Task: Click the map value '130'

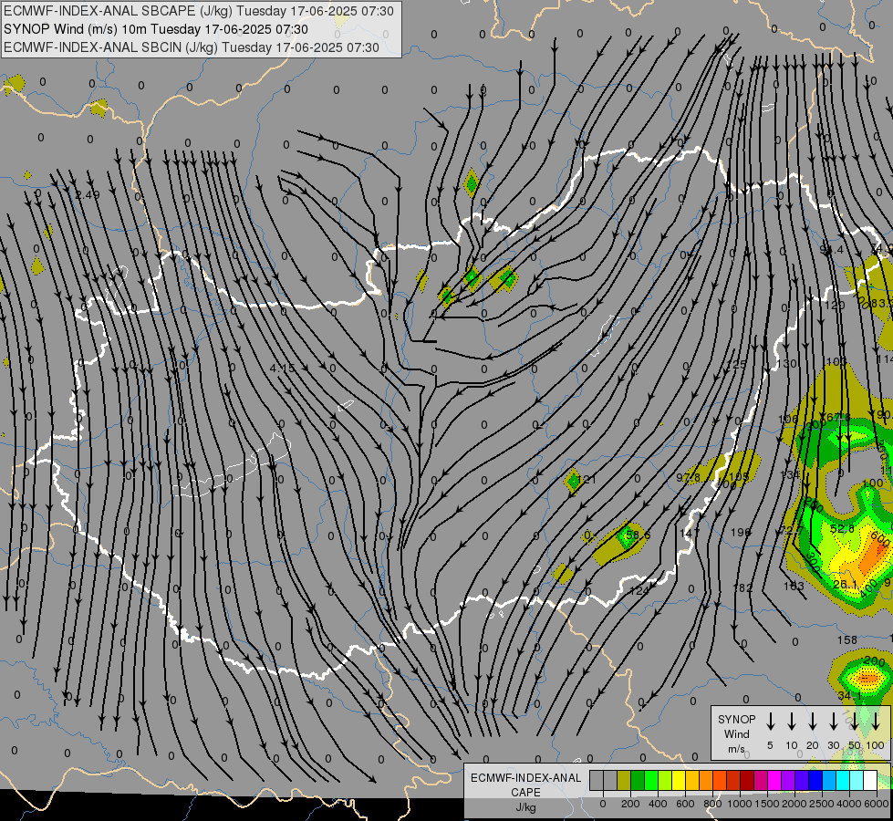Action: [x=786, y=363]
